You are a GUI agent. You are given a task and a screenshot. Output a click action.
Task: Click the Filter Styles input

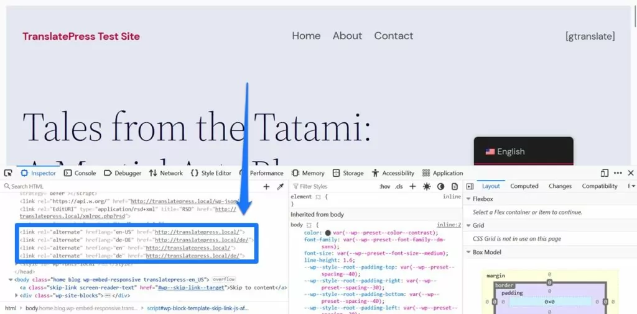[333, 186]
